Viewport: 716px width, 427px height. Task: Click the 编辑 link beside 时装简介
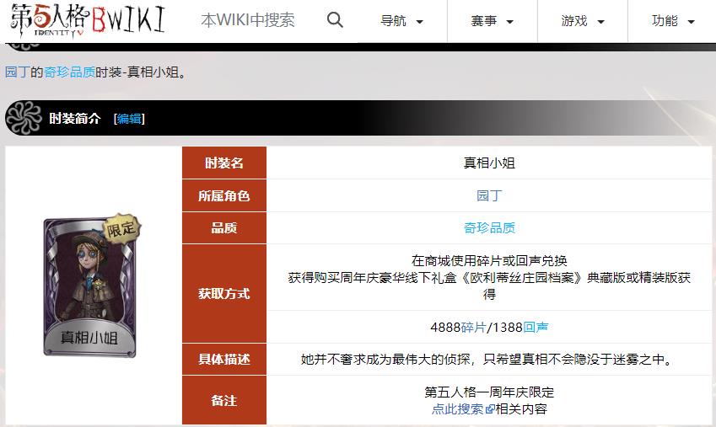coord(129,119)
